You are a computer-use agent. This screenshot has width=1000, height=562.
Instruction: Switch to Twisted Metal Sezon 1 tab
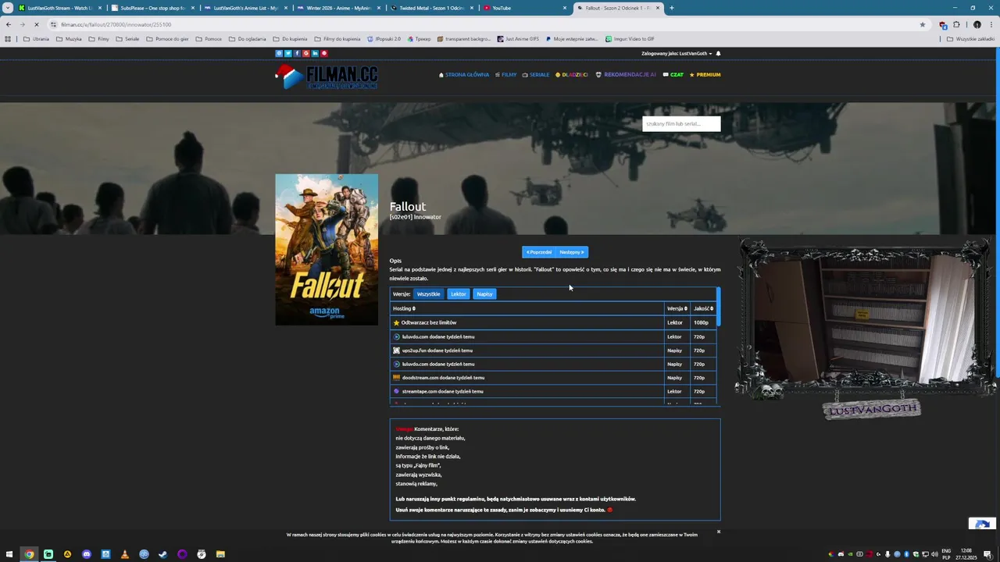click(432, 8)
